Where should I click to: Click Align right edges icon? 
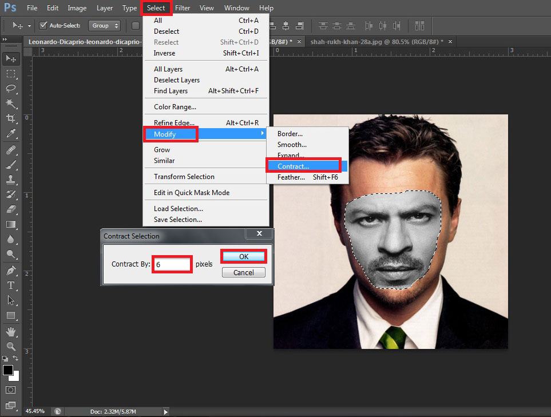(299, 26)
